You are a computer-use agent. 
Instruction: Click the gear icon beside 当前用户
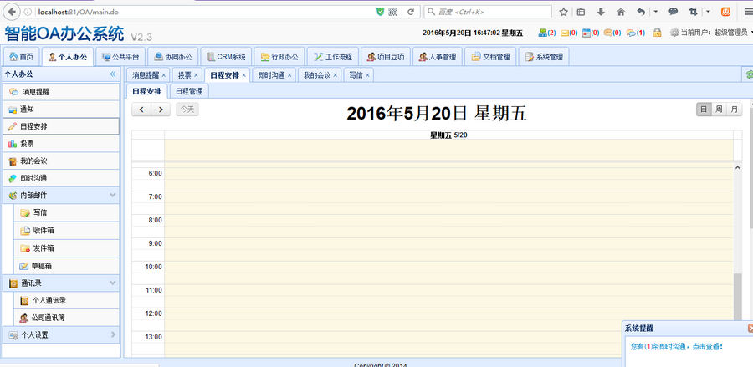pos(674,33)
